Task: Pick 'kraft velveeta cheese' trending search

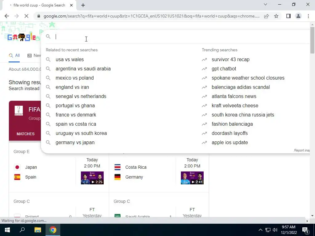Action: coord(235,106)
